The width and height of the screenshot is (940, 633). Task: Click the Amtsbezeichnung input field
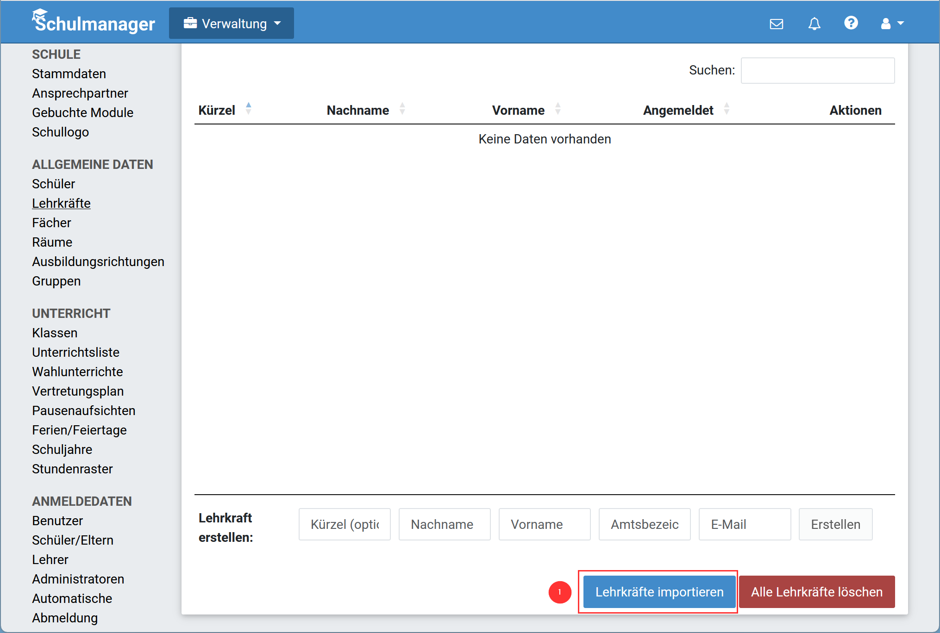645,524
